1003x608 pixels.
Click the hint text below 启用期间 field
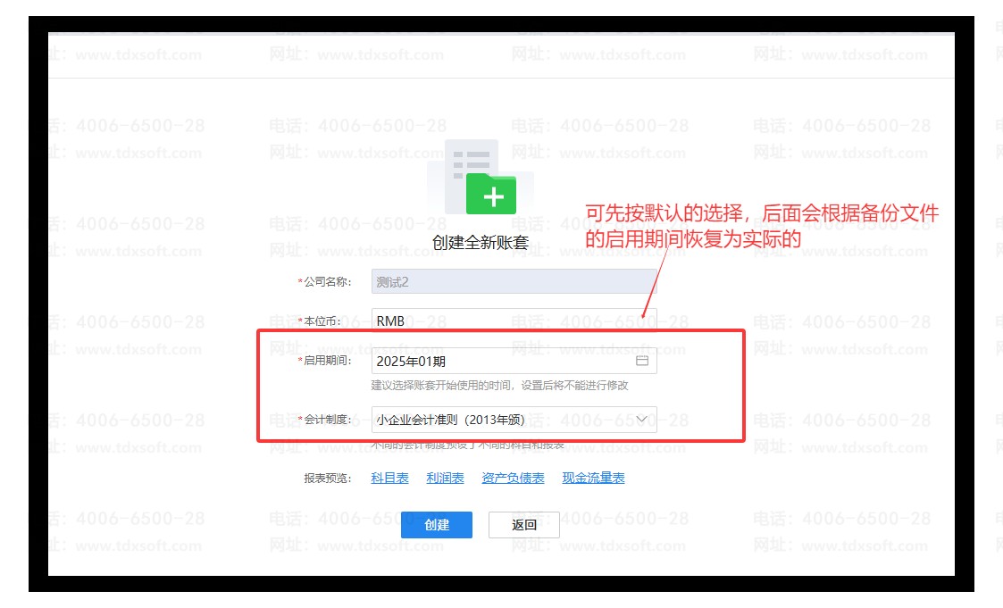pos(500,385)
